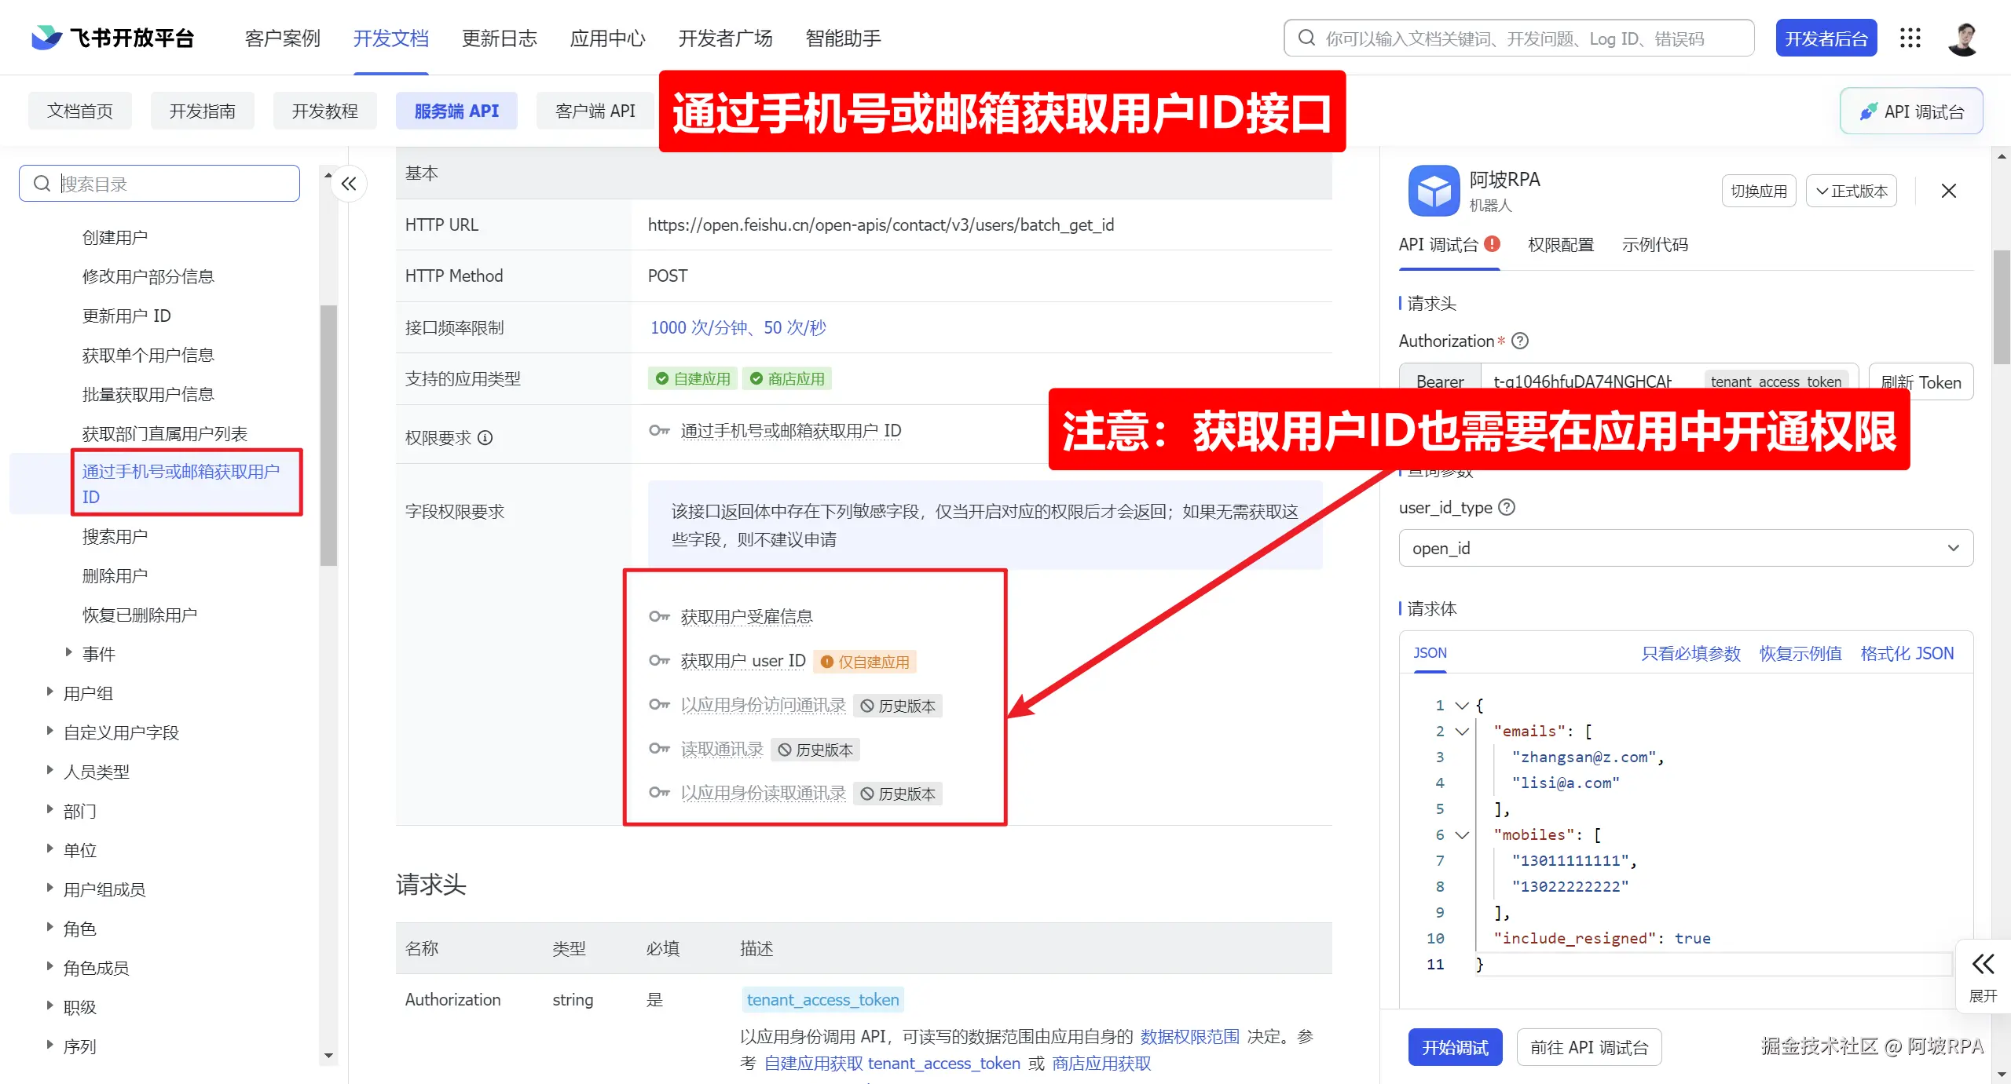Fold the "mobiles" array in JSON editor

(1462, 835)
